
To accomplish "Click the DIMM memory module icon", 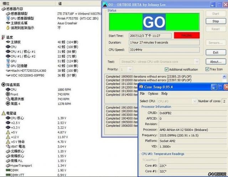I will (x=8, y=170).
